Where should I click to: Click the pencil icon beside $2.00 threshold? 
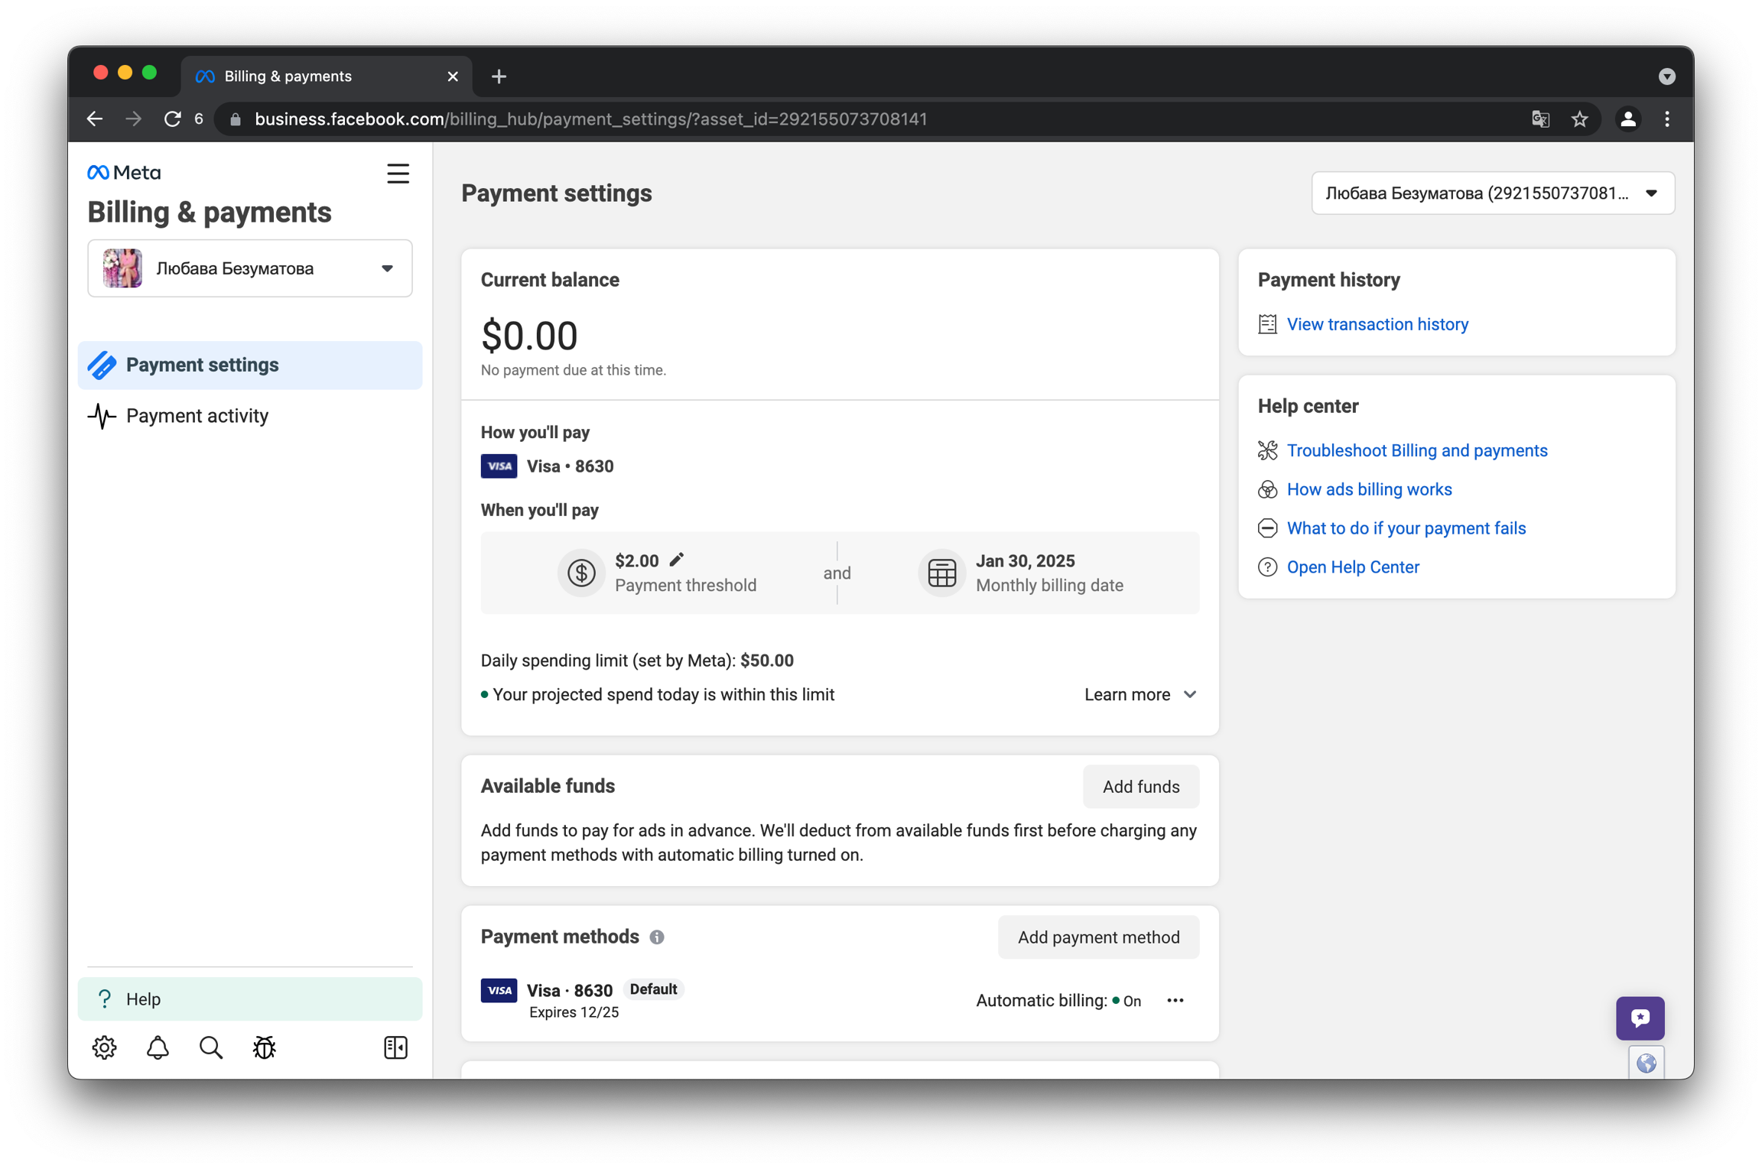coord(676,560)
